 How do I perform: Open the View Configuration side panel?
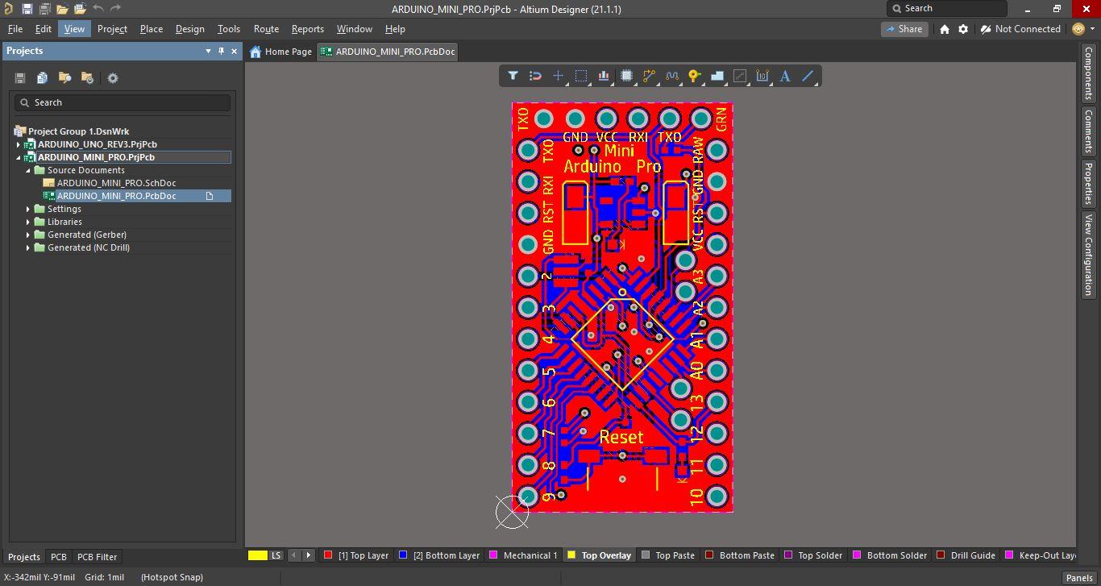tap(1088, 255)
